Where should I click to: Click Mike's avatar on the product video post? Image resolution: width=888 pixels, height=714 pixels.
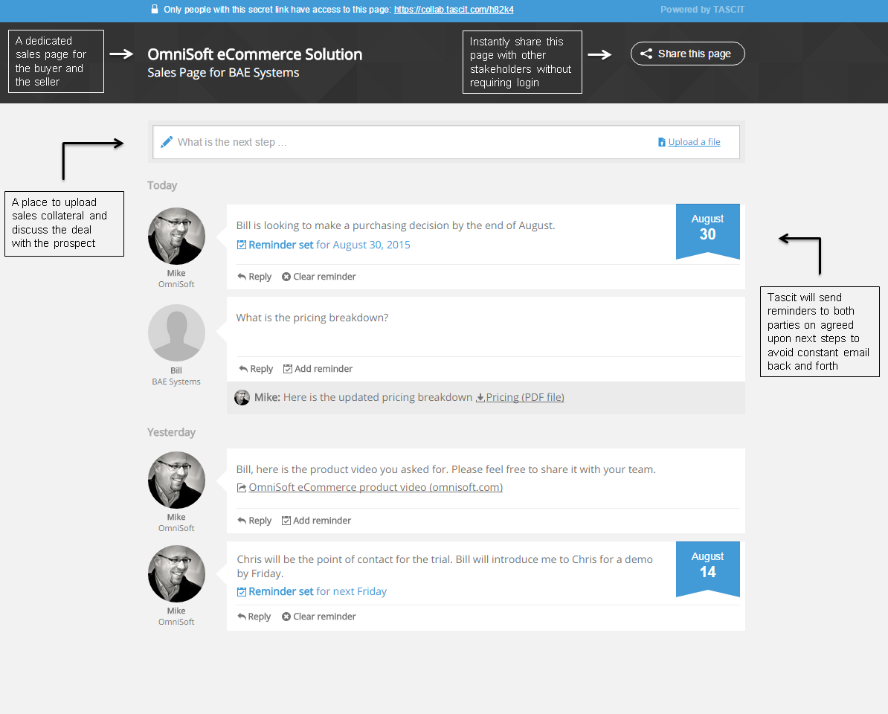click(177, 480)
